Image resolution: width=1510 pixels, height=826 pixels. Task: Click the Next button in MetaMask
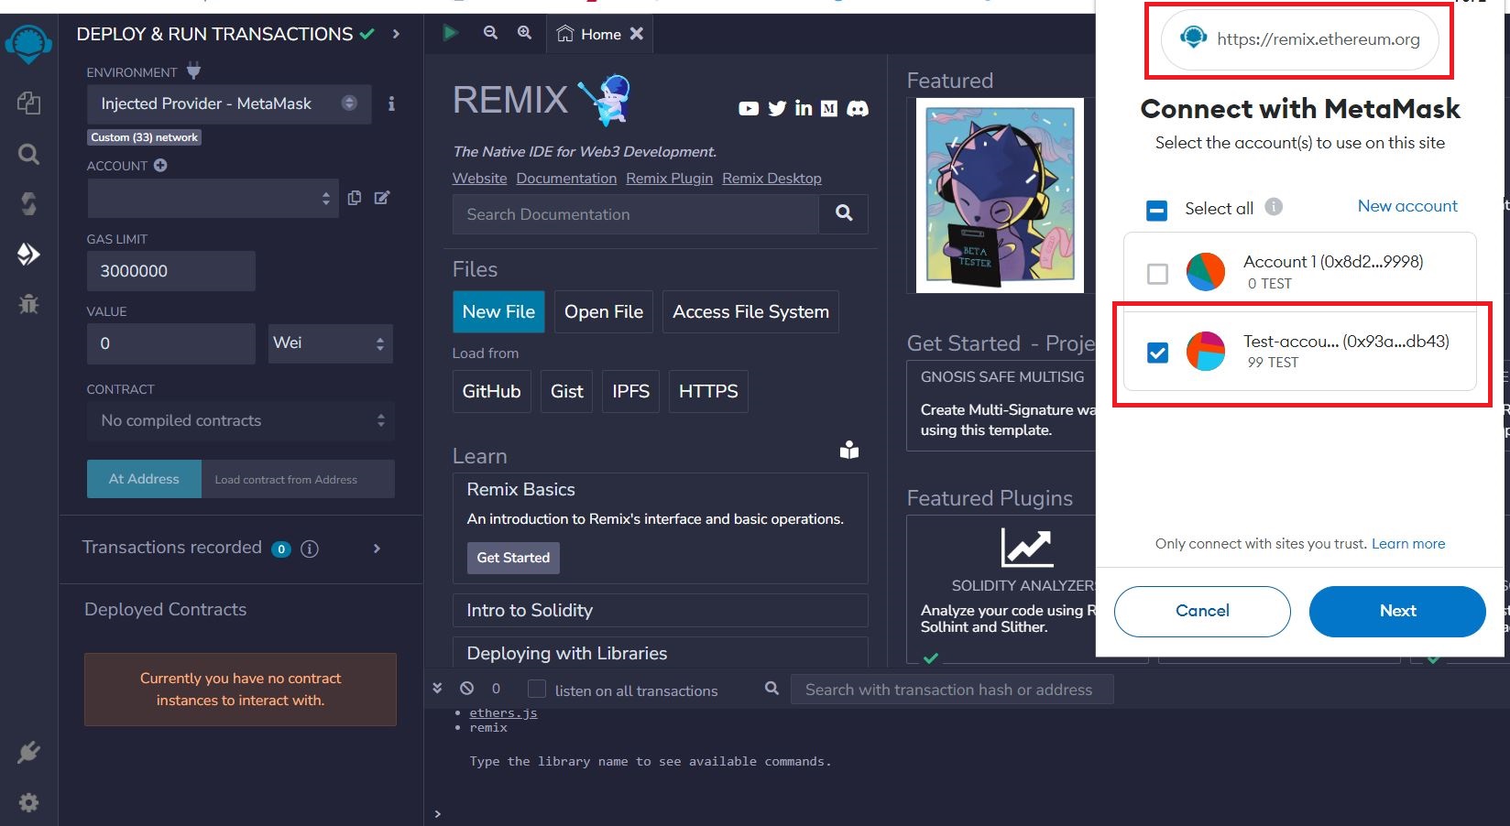click(x=1396, y=611)
